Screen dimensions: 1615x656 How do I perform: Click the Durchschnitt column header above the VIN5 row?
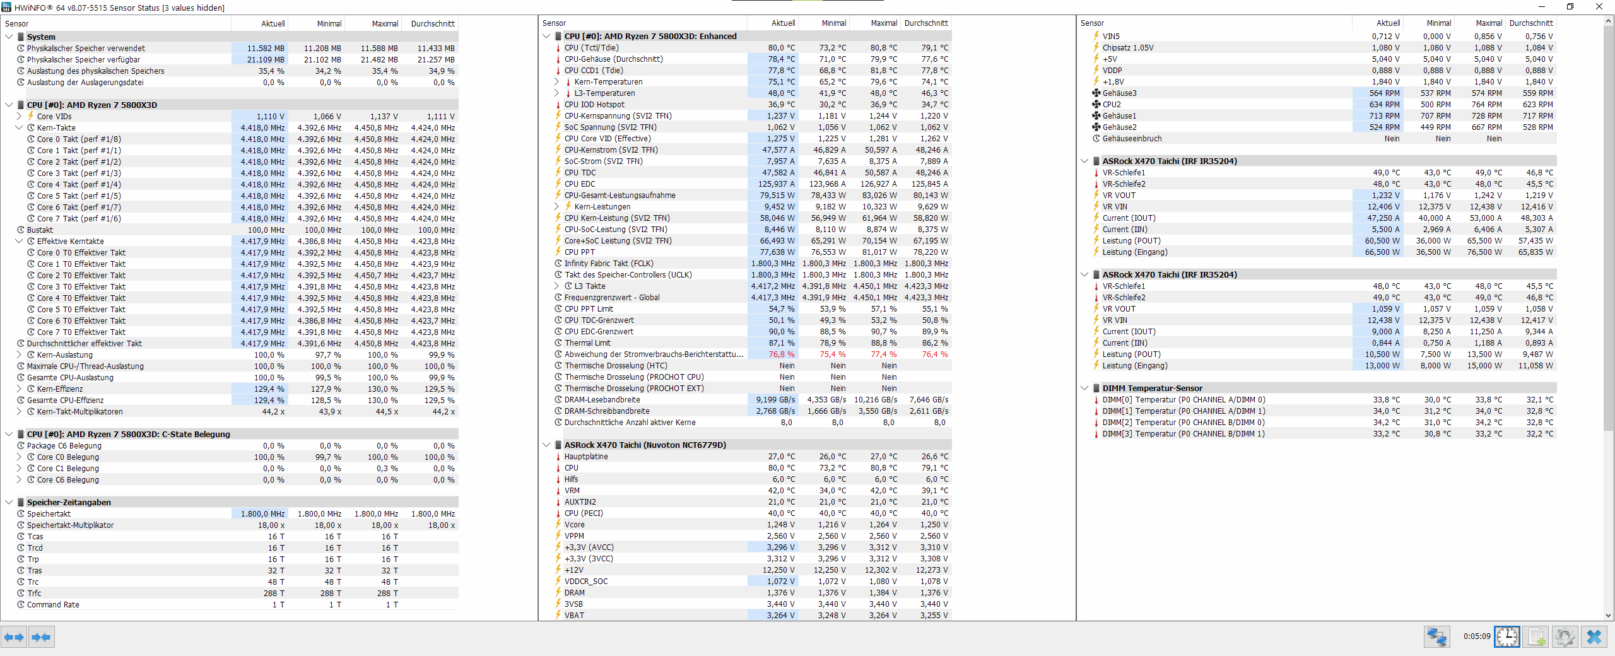[x=1531, y=23]
